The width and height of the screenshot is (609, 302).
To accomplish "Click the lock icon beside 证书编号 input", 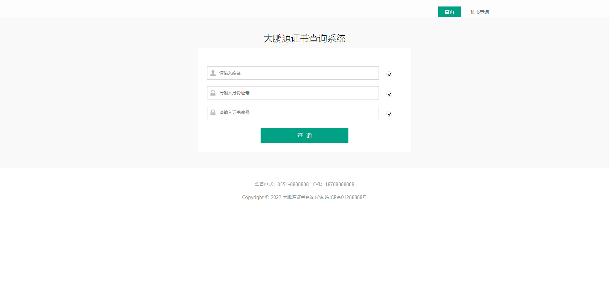I will (213, 112).
